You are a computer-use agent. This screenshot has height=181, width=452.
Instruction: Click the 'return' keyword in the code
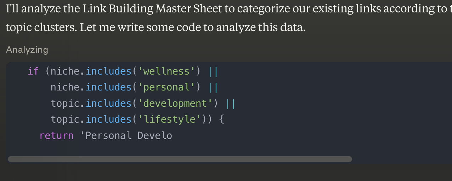[x=56, y=135]
